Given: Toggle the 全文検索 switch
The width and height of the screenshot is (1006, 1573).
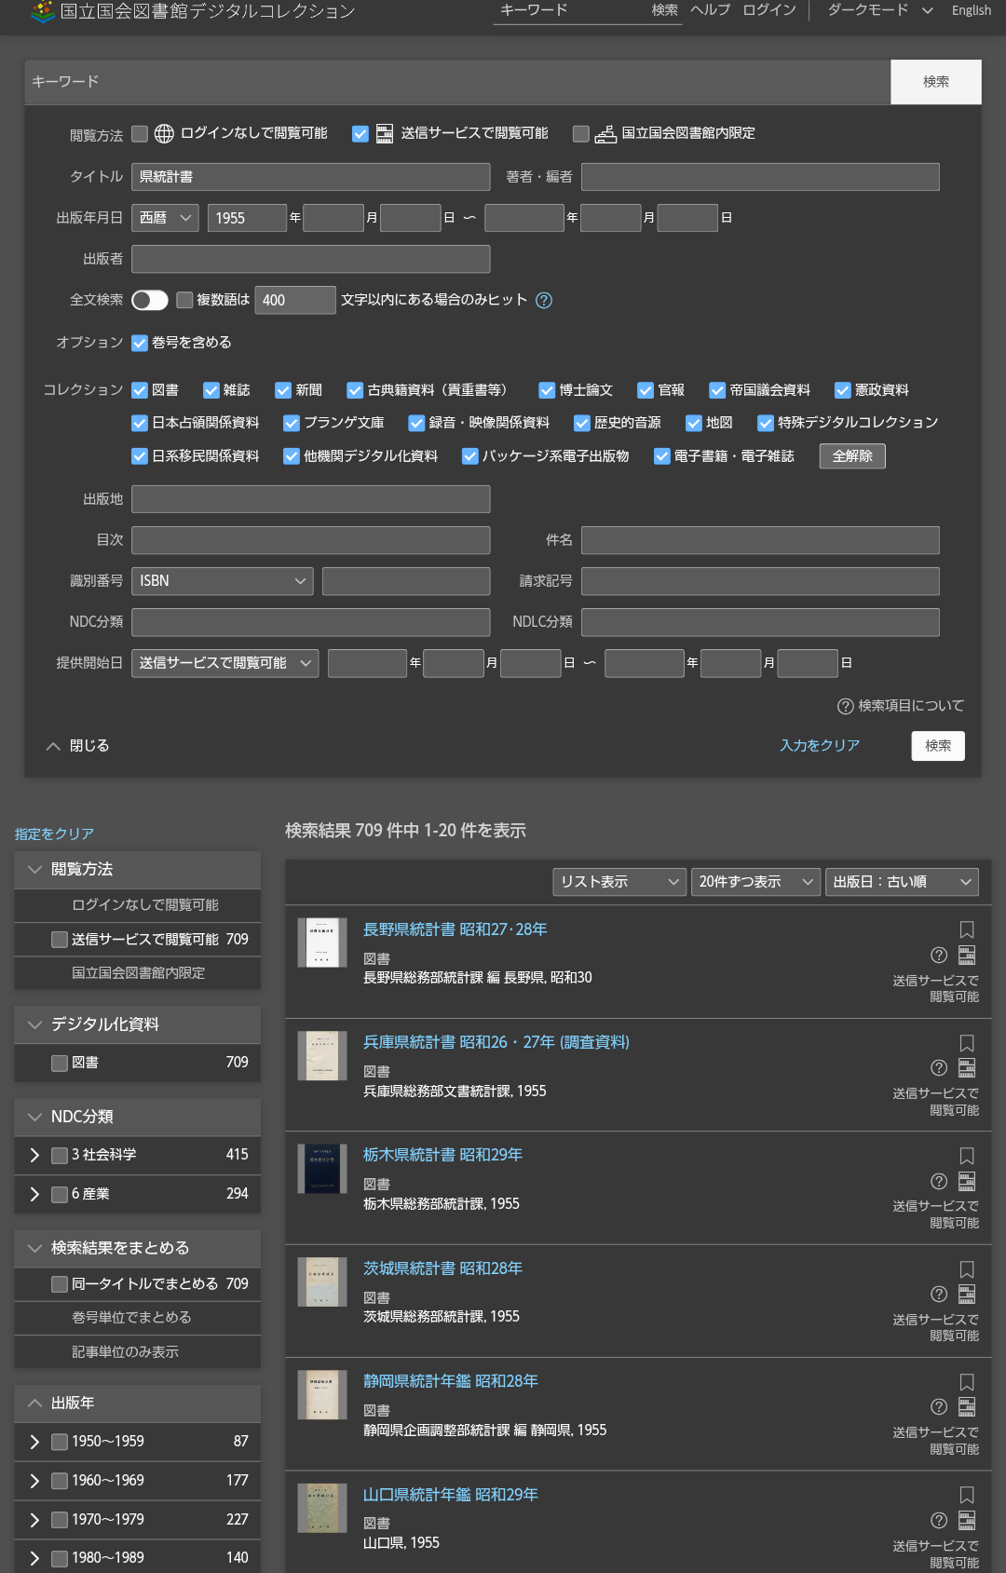Looking at the screenshot, I should coord(150,300).
